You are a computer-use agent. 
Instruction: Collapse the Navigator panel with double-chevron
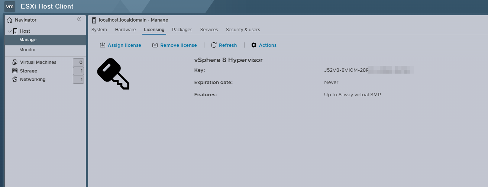(x=79, y=20)
